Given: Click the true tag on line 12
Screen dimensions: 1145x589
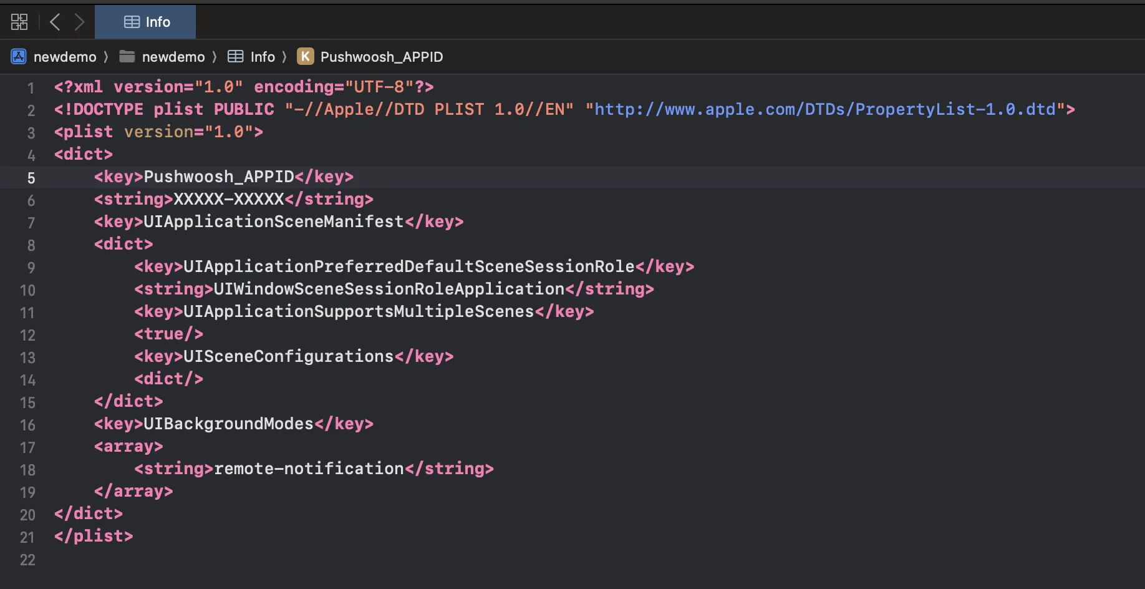Looking at the screenshot, I should coord(168,334).
